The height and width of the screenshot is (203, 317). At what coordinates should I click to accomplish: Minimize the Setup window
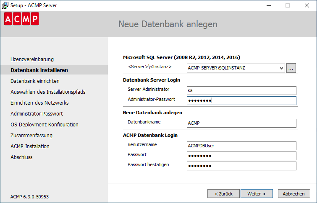(269, 5)
